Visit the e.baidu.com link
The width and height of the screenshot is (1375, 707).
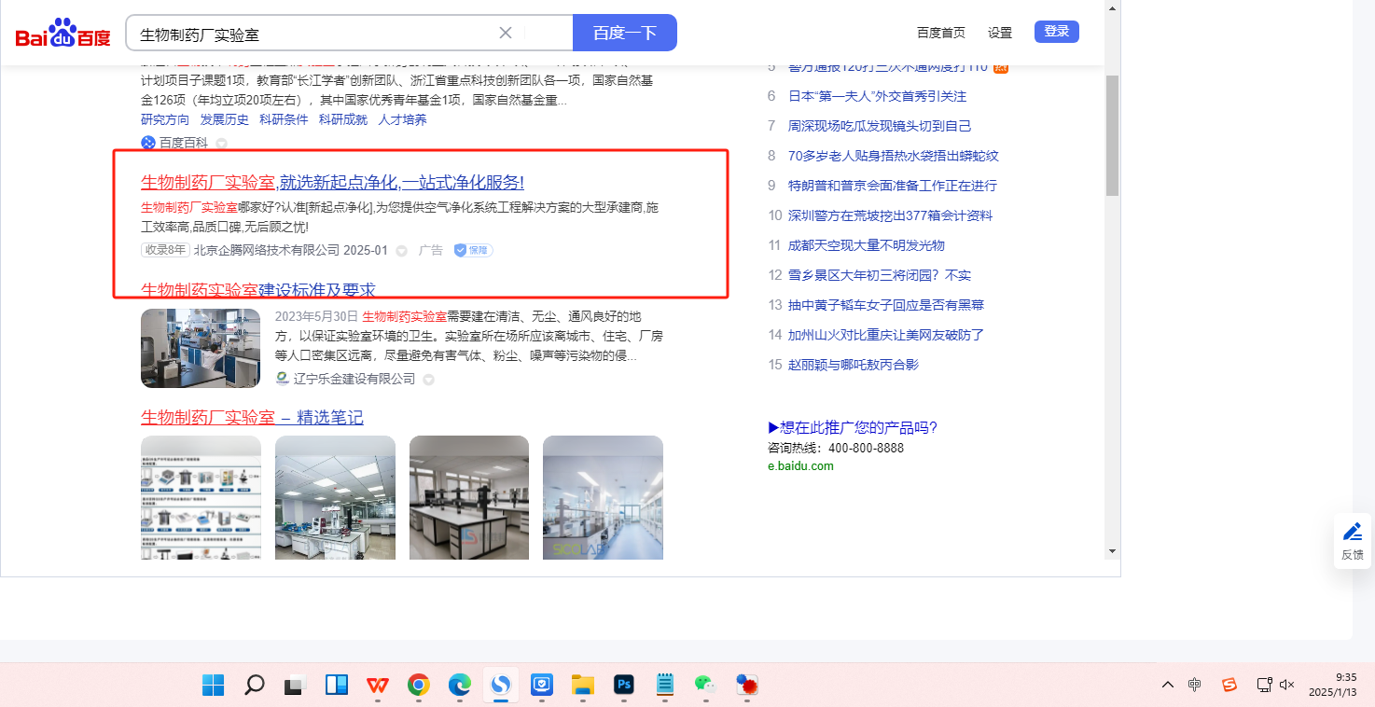[x=800, y=466]
